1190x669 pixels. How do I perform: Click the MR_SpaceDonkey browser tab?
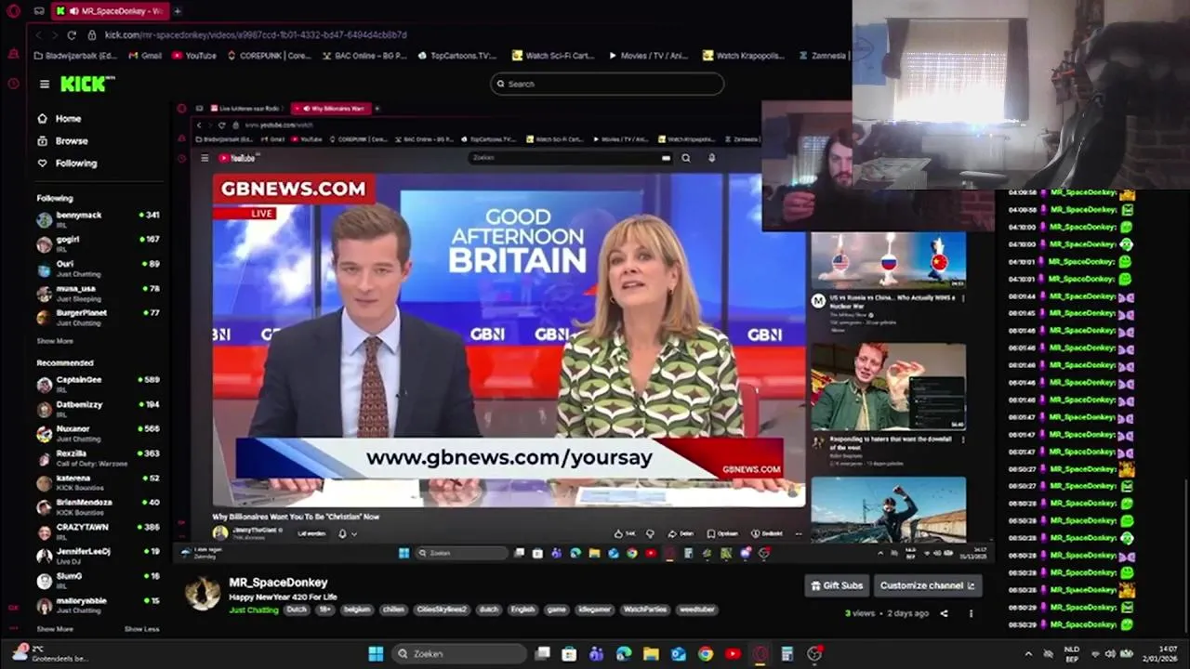coord(110,11)
